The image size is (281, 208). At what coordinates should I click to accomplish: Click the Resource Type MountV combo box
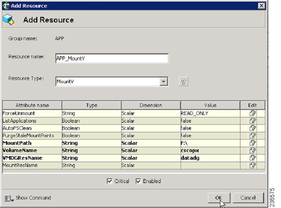[112, 82]
